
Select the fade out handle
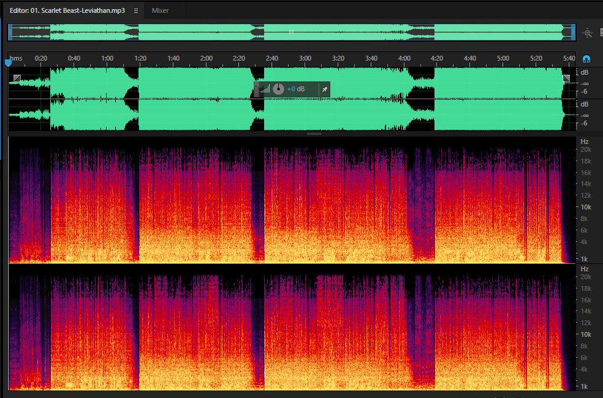566,78
